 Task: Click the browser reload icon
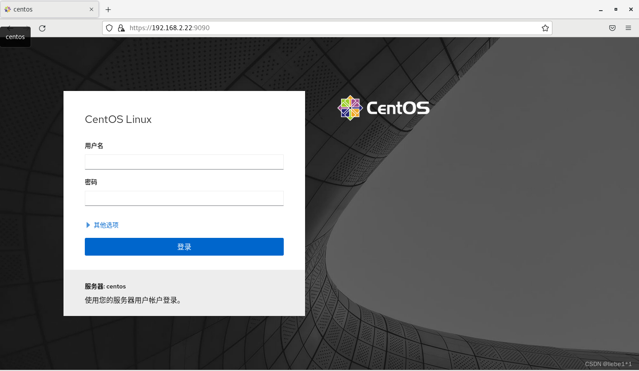click(x=42, y=28)
